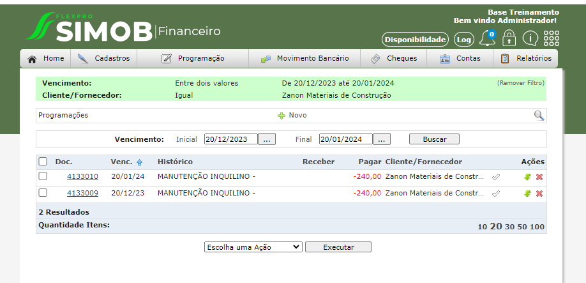The image size is (586, 283).
Task: Click green down-arrow action for 4133009
Action: 527,194
